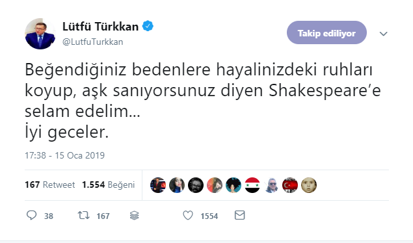The height and width of the screenshot is (243, 413).
Task: Expand the tweet options chevron
Action: [x=383, y=33]
